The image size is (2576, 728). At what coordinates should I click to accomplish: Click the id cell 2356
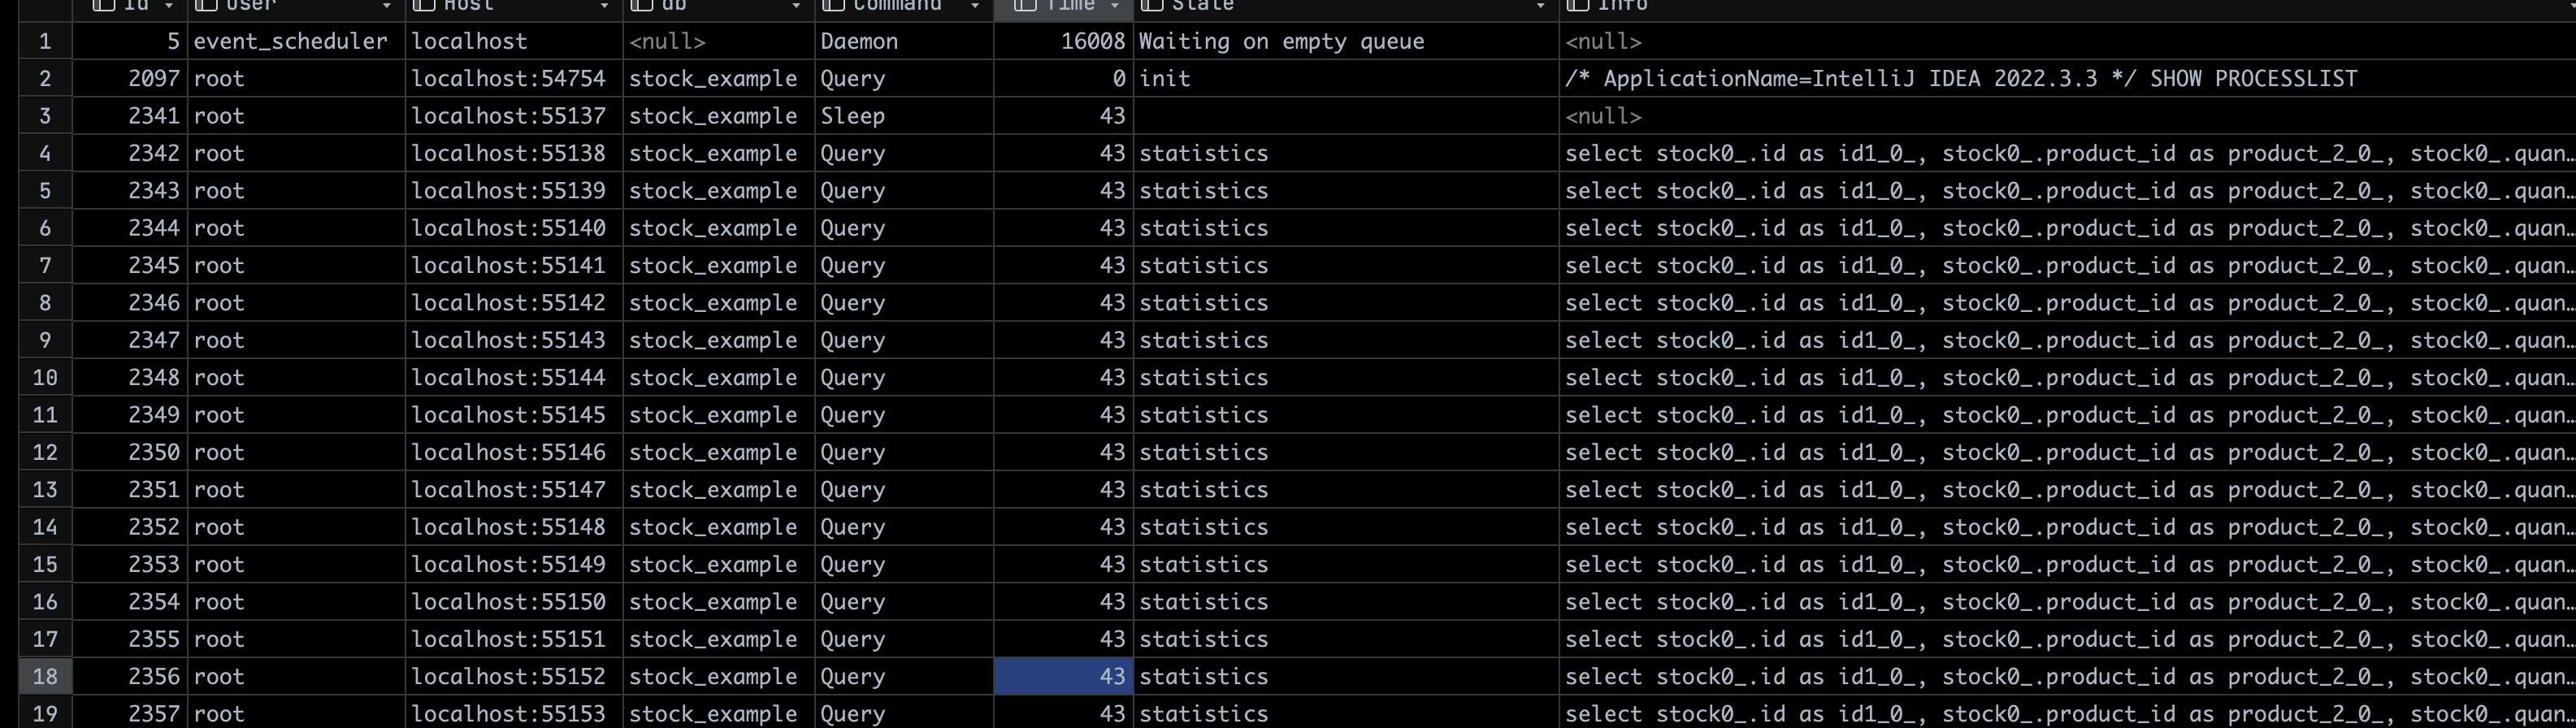(x=130, y=676)
